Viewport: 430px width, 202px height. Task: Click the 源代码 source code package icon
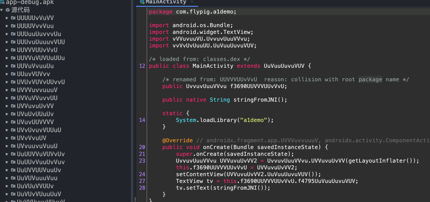pos(8,10)
